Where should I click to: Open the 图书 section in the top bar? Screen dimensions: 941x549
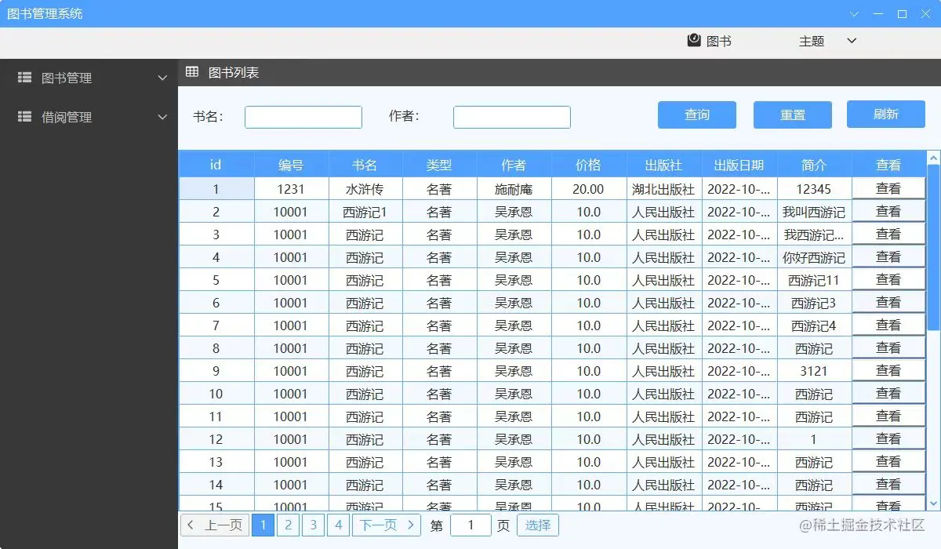click(710, 40)
